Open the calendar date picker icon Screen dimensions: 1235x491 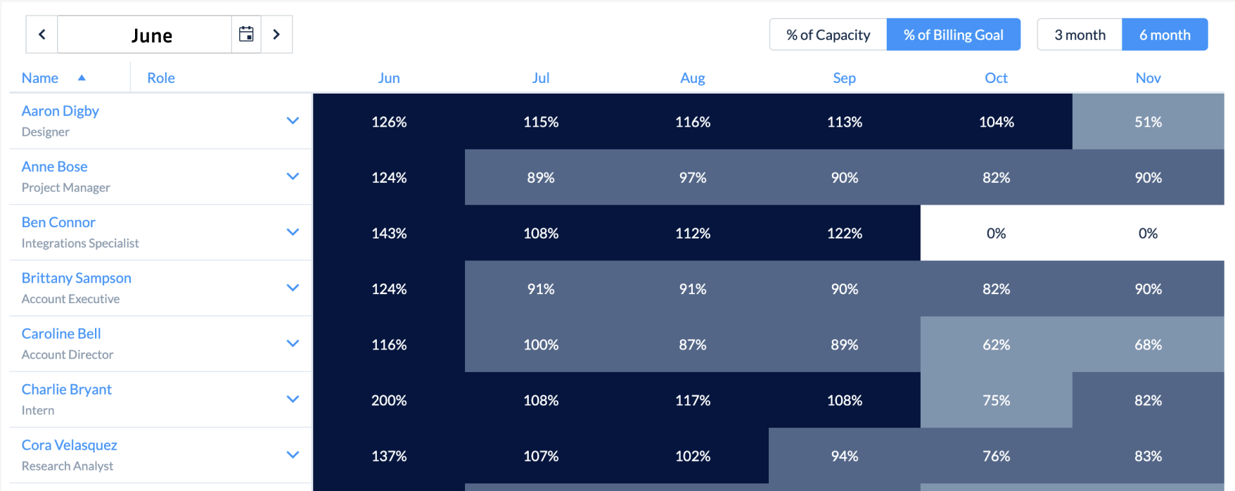tap(246, 34)
